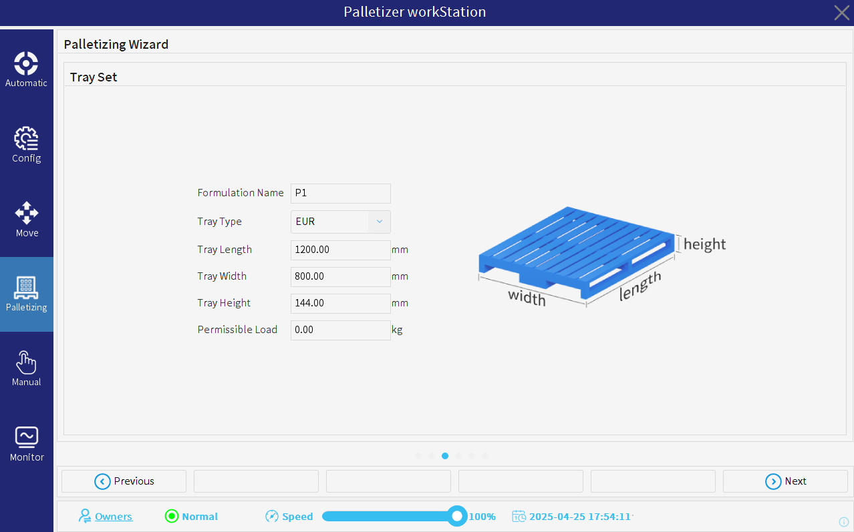Click the Speed label in the status bar

click(297, 517)
